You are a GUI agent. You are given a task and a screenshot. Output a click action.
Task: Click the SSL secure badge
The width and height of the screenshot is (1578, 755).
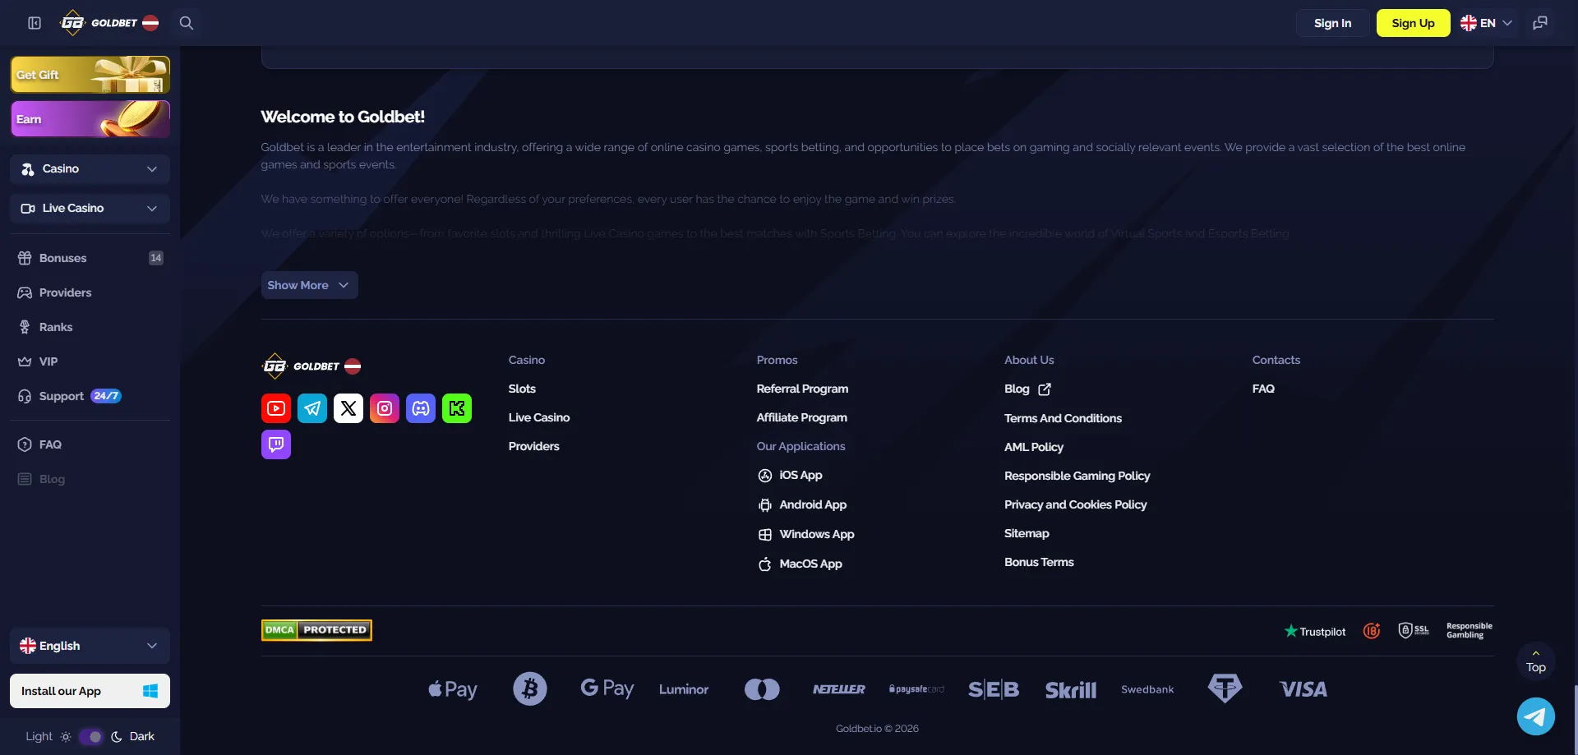(1414, 631)
